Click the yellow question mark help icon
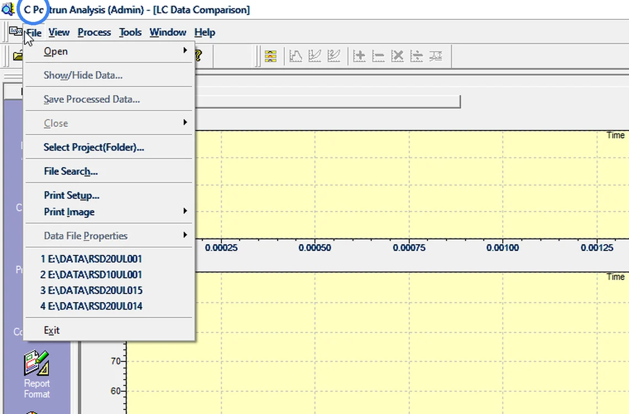This screenshot has height=414, width=629. click(198, 56)
